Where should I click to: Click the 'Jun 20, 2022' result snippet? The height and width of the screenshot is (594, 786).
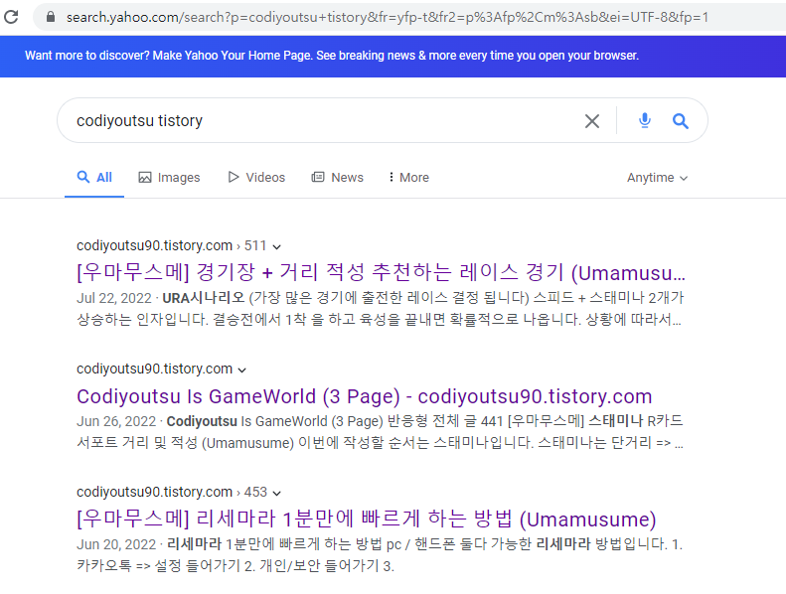tap(380, 555)
